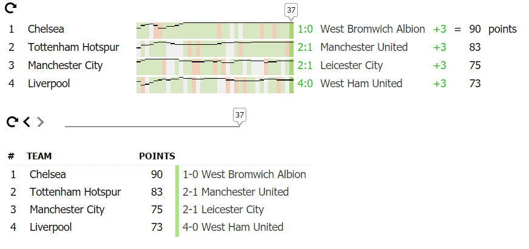Click the 1:0 score against West Bromwich
This screenshot has height=249, width=529.
305,29
